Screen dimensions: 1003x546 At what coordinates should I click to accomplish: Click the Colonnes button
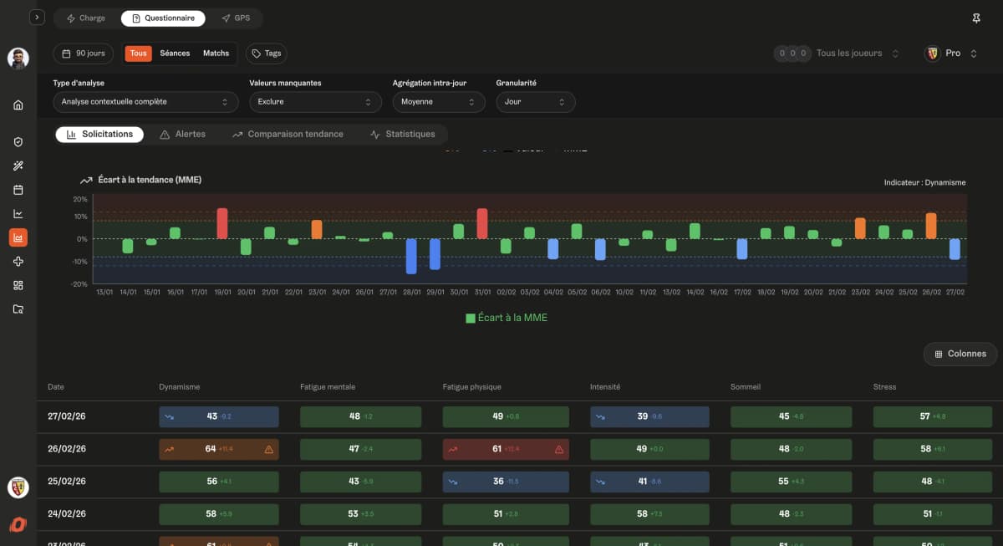coord(960,354)
